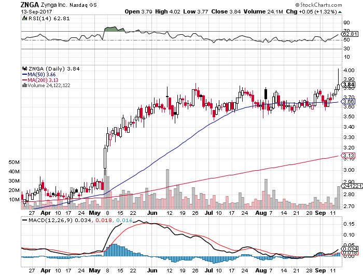Click the RSI(14) legend icon

click(23, 18)
